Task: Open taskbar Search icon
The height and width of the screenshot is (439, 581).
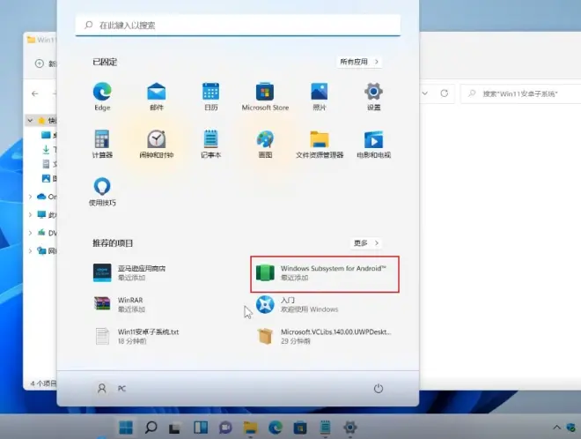Action: coord(151,428)
